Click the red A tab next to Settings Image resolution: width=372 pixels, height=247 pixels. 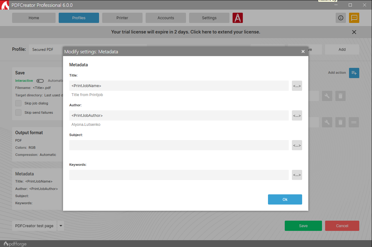pos(238,18)
